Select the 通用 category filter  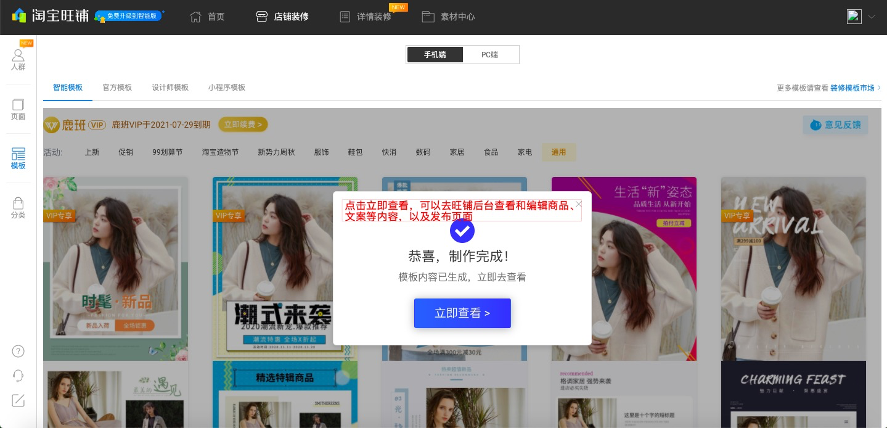pyautogui.click(x=559, y=152)
